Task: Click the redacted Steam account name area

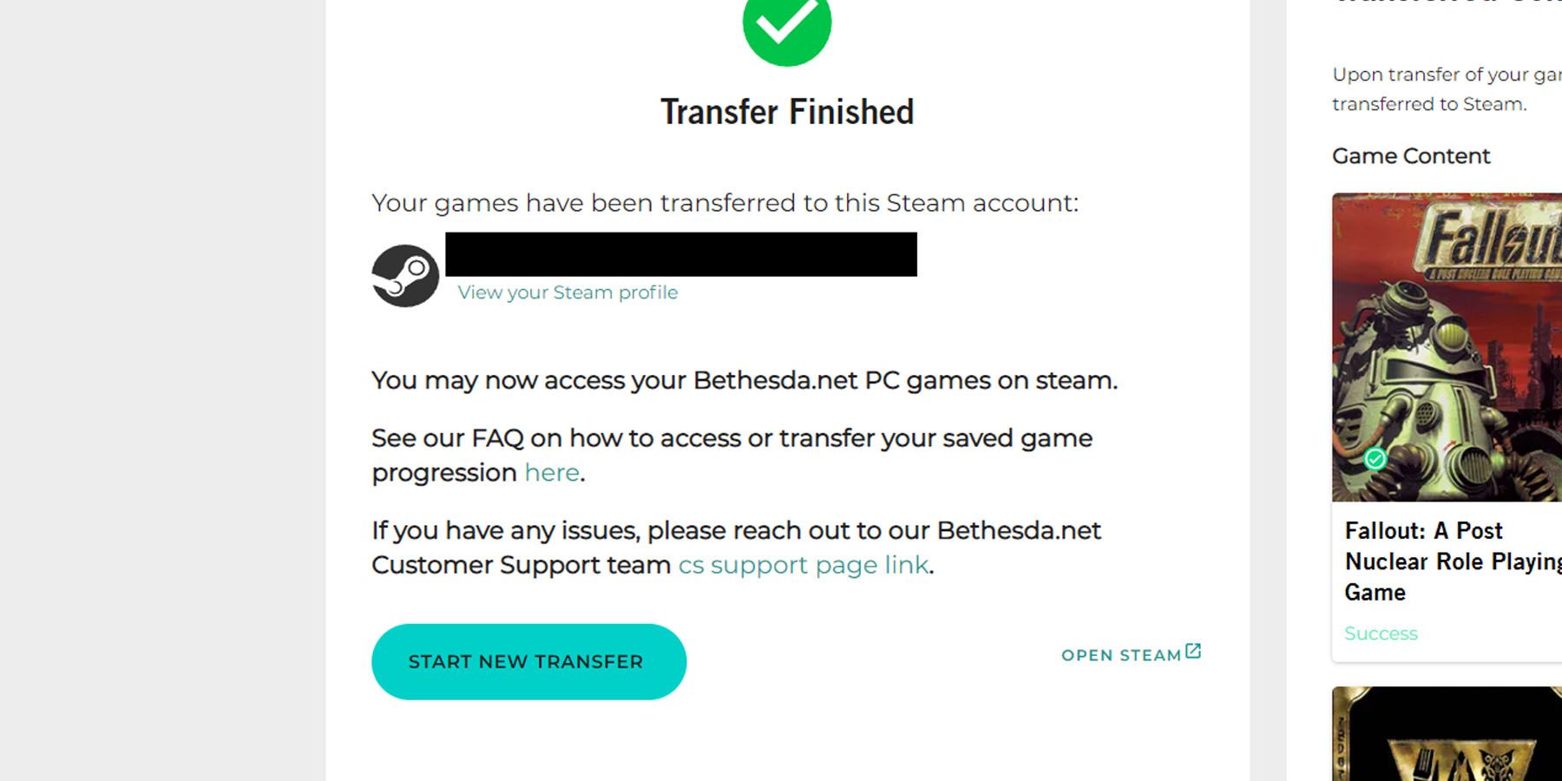Action: pos(681,256)
